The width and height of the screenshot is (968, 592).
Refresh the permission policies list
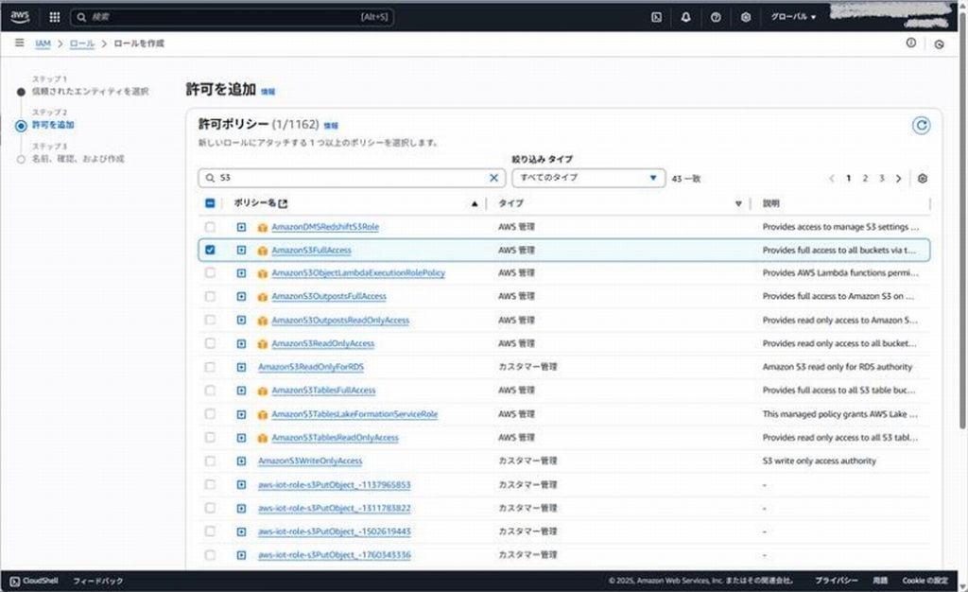pyautogui.click(x=920, y=125)
